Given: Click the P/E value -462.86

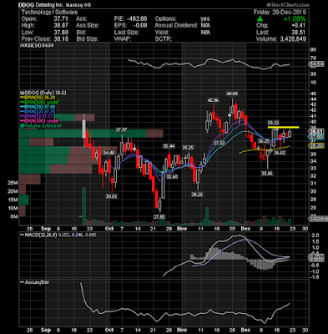Looking at the screenshot, I should [x=137, y=19].
